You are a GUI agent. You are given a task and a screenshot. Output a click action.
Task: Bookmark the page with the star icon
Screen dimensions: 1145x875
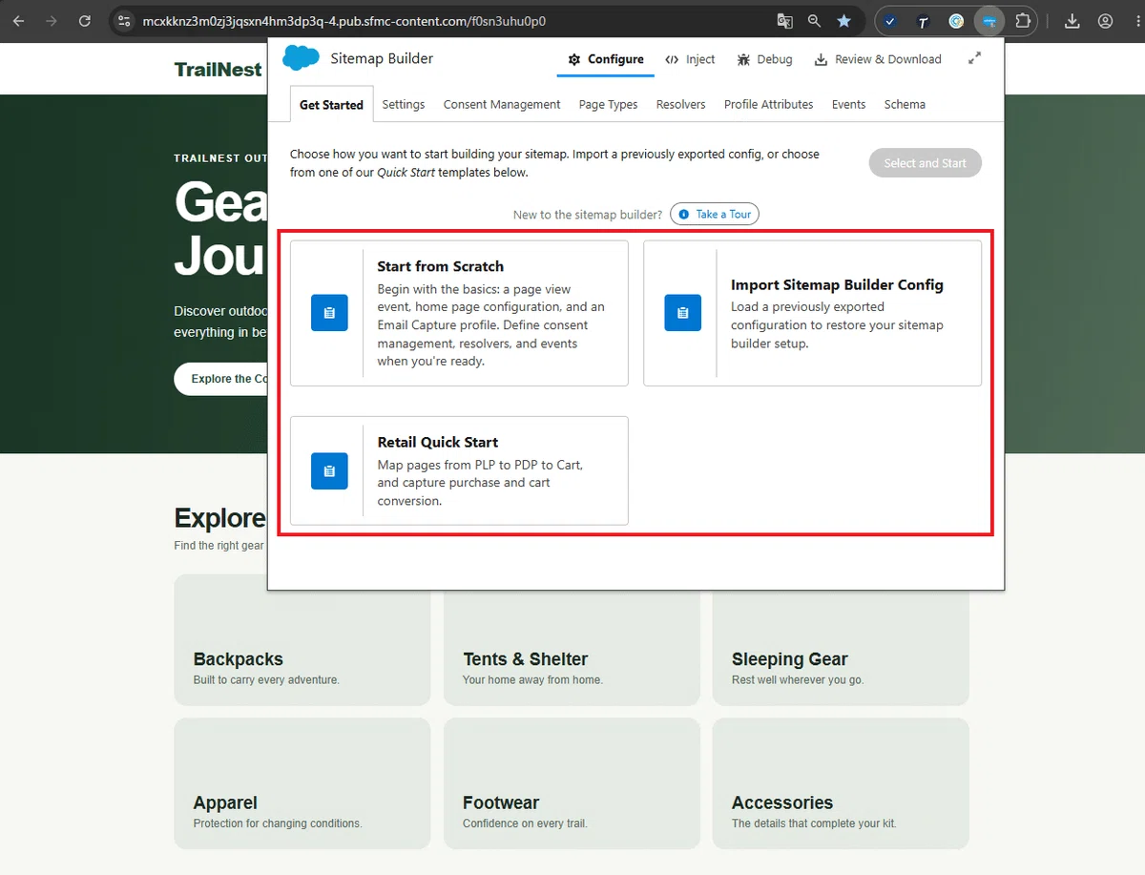843,20
